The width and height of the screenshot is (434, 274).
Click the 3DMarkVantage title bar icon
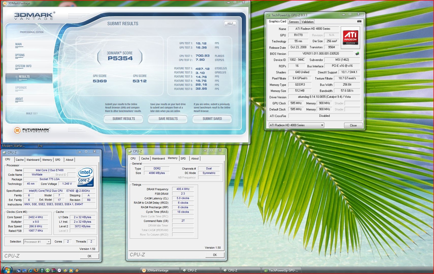pyautogui.click(x=5, y=3)
